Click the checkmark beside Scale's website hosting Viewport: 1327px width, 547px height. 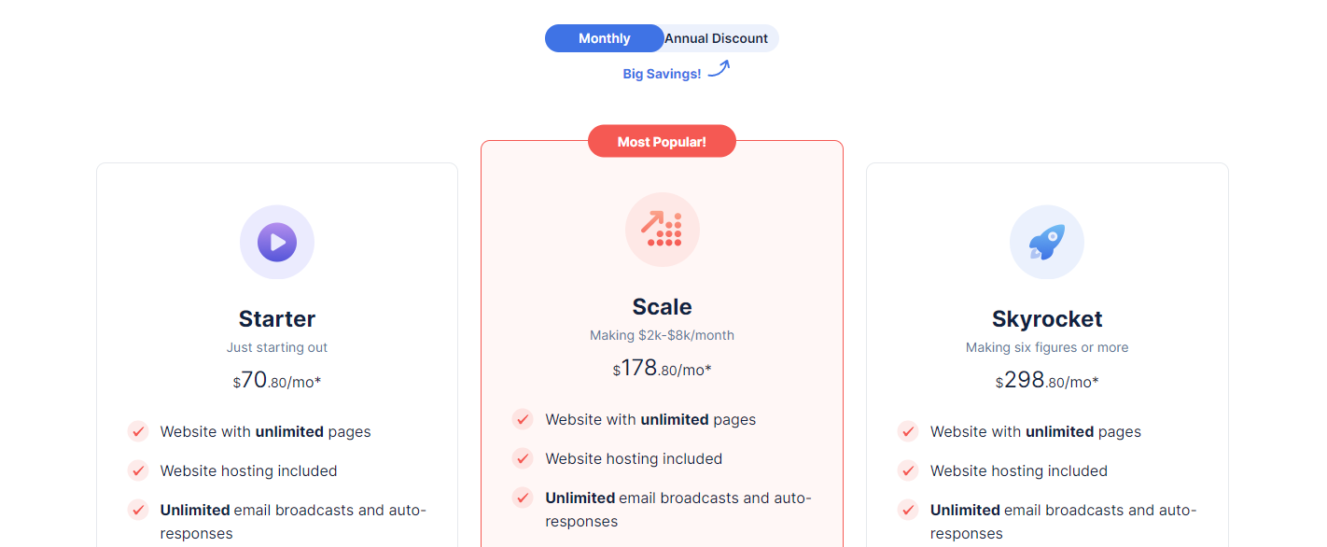tap(523, 458)
